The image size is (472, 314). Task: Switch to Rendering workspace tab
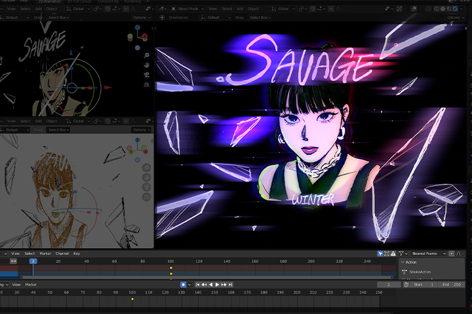point(132,1)
